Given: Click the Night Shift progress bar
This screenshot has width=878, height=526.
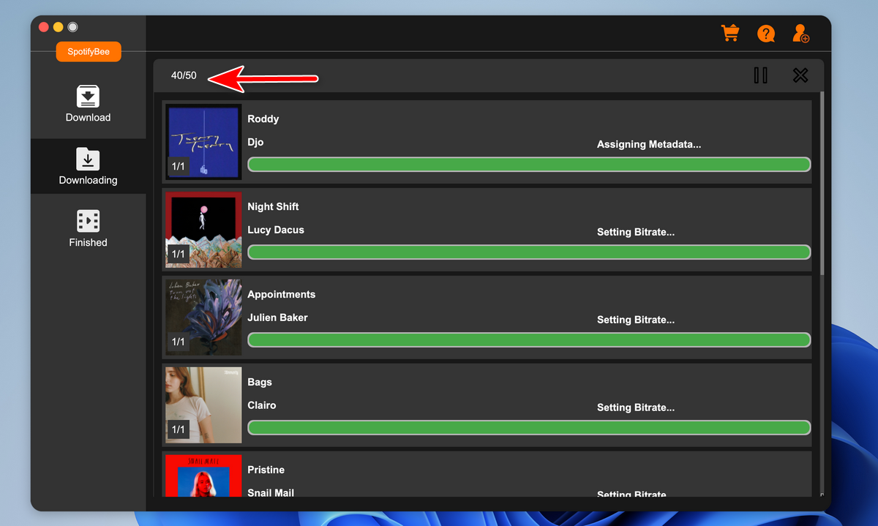Looking at the screenshot, I should click(529, 252).
